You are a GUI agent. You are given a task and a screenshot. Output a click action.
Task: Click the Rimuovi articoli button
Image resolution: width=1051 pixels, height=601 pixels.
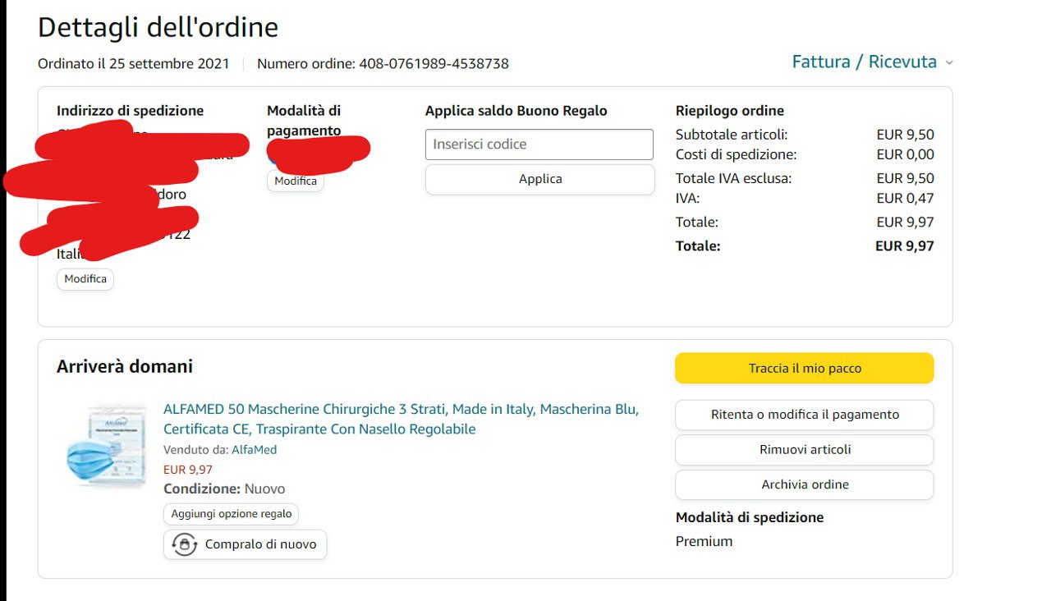(804, 450)
